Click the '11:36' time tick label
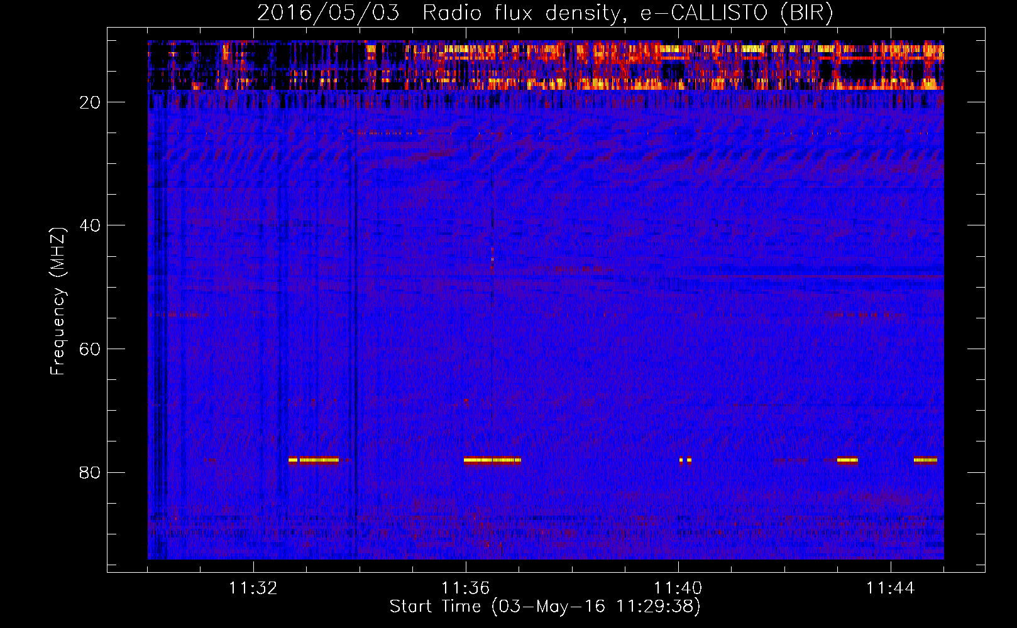Screen dimensions: 1017x628 coord(466,588)
